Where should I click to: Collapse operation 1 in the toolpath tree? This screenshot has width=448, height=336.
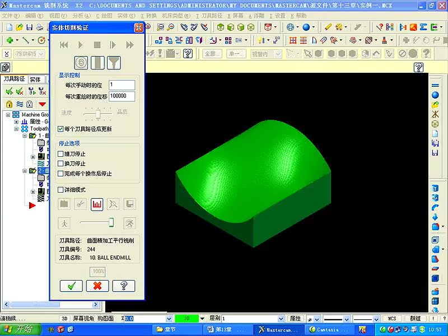click(25, 136)
